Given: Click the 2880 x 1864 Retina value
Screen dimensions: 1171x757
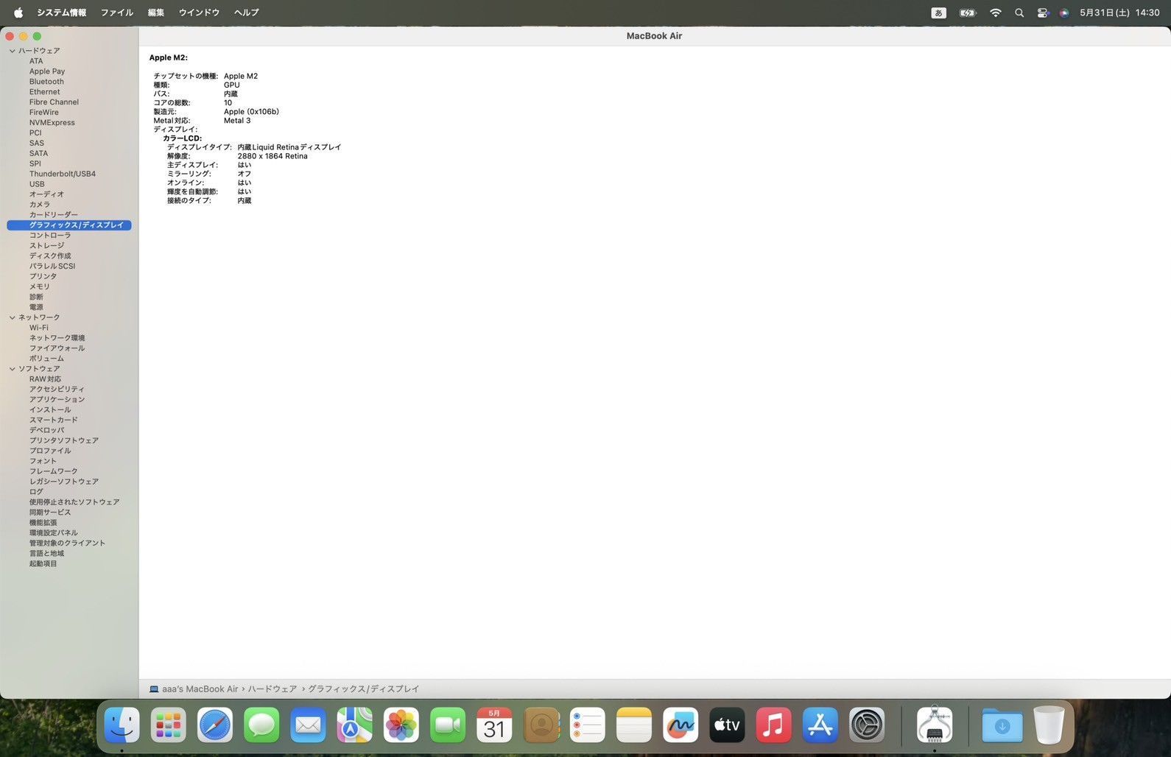Looking at the screenshot, I should tap(272, 156).
